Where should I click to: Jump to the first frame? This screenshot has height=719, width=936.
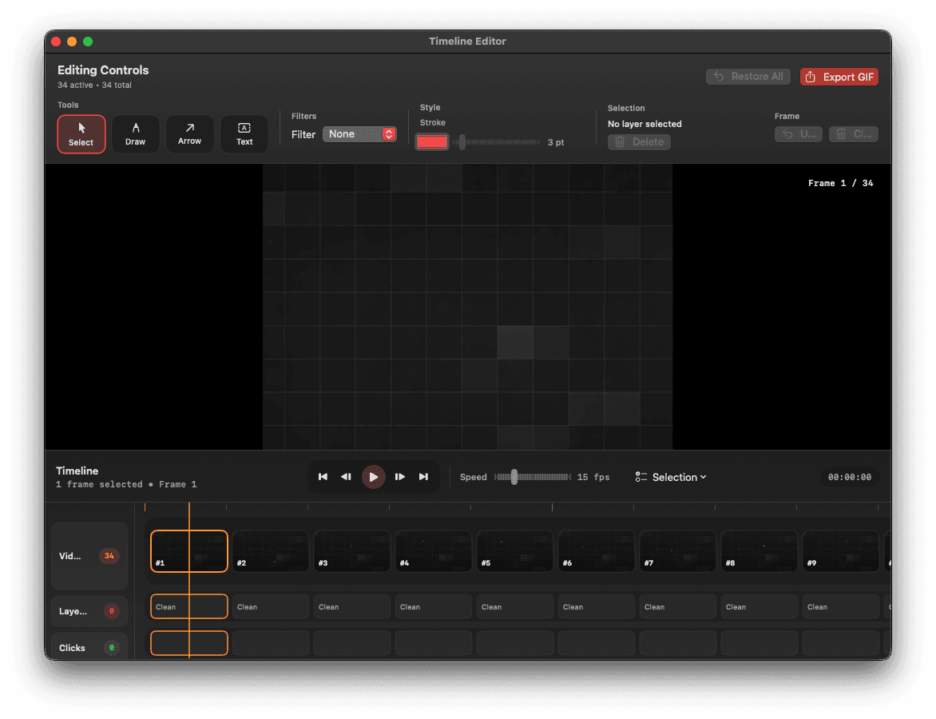[323, 477]
